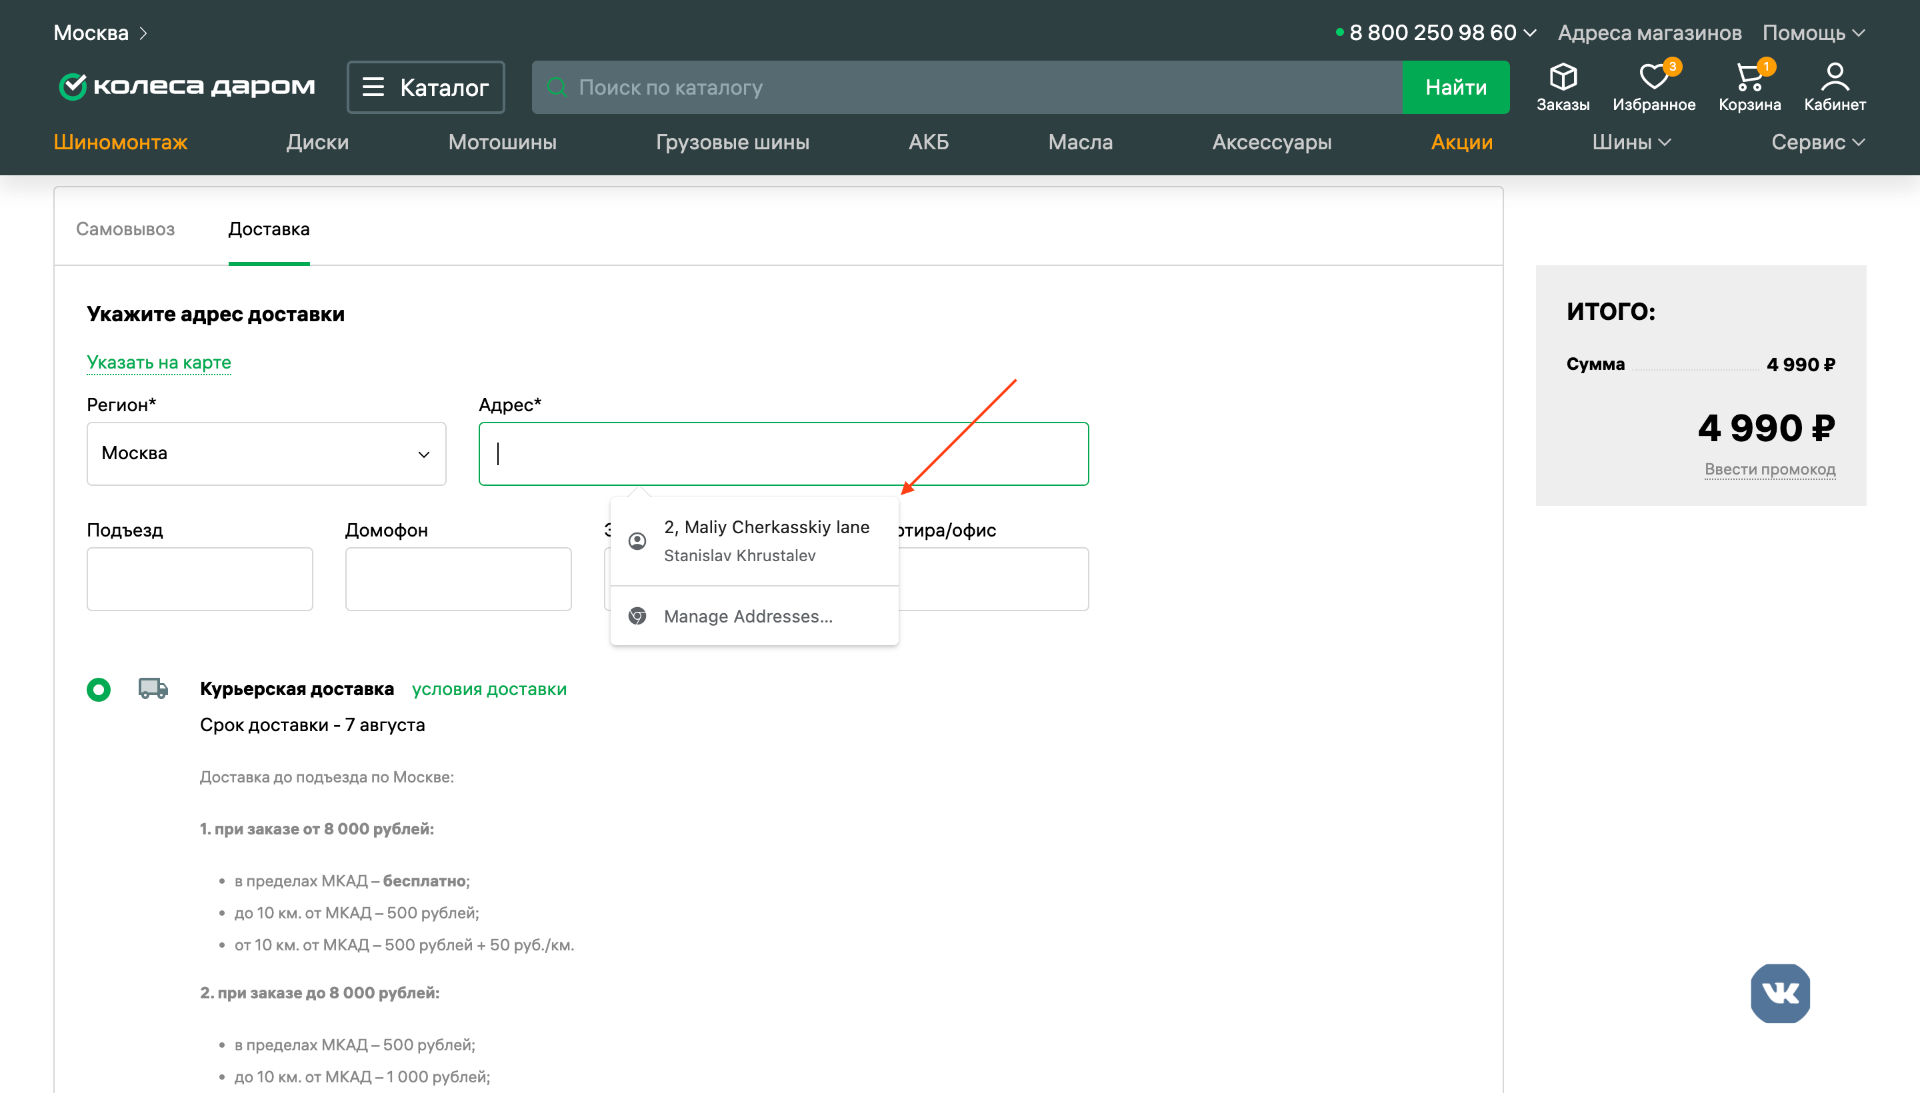The image size is (1920, 1093).
Task: Select Manage Addresses... option
Action: point(754,616)
